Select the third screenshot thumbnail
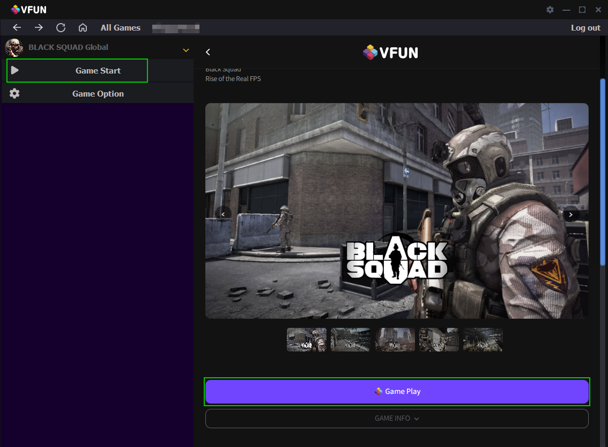This screenshot has width=608, height=447. click(395, 340)
